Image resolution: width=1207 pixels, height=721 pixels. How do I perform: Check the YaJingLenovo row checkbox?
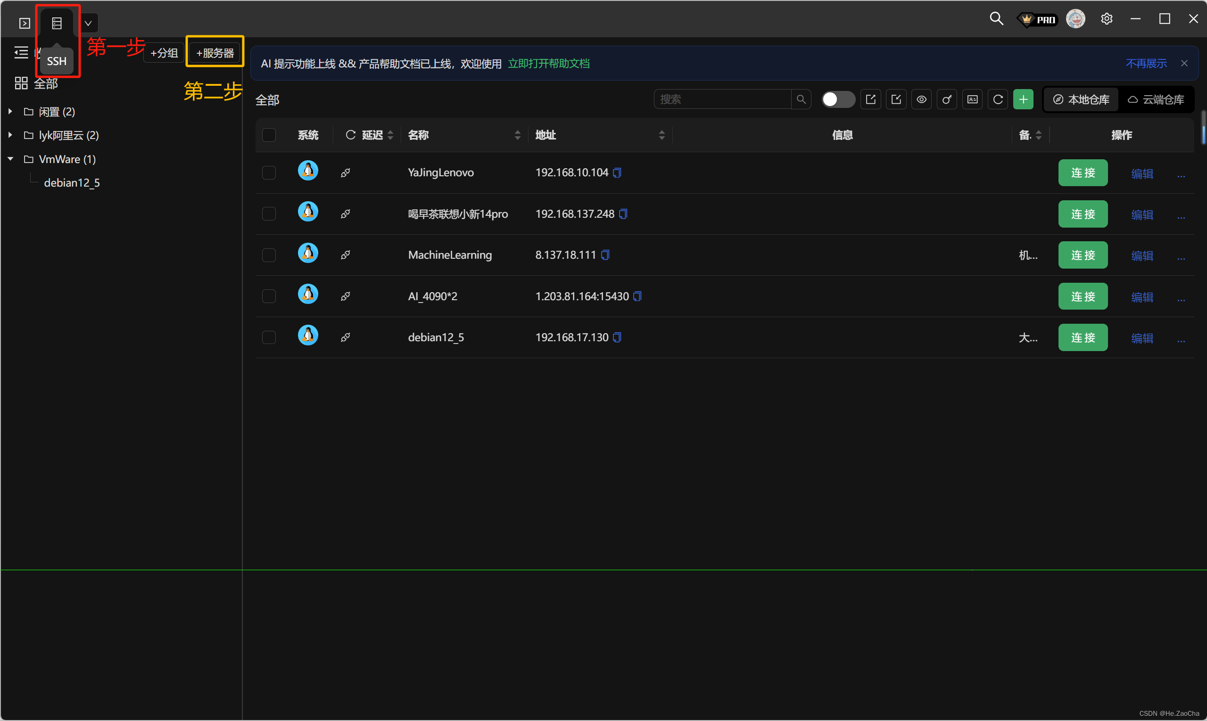tap(269, 172)
